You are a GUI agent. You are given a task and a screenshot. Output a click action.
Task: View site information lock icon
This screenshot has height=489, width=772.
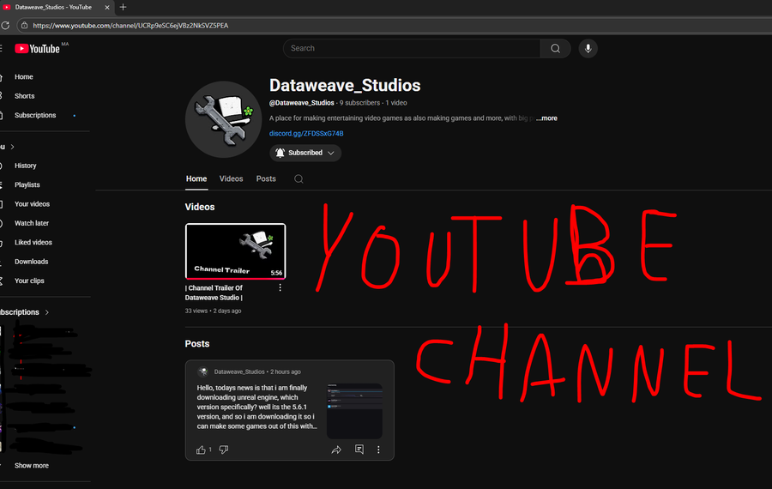click(24, 25)
